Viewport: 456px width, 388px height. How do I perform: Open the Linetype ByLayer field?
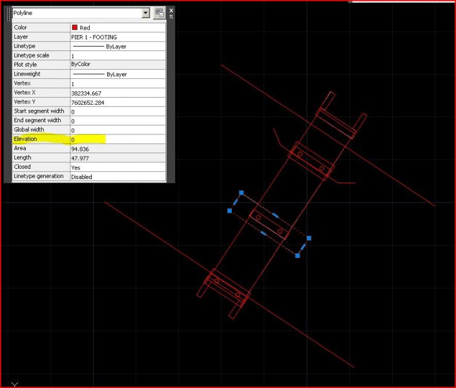[116, 47]
